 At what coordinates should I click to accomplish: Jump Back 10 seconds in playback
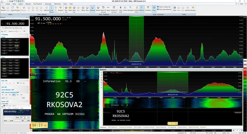pos(103,9)
